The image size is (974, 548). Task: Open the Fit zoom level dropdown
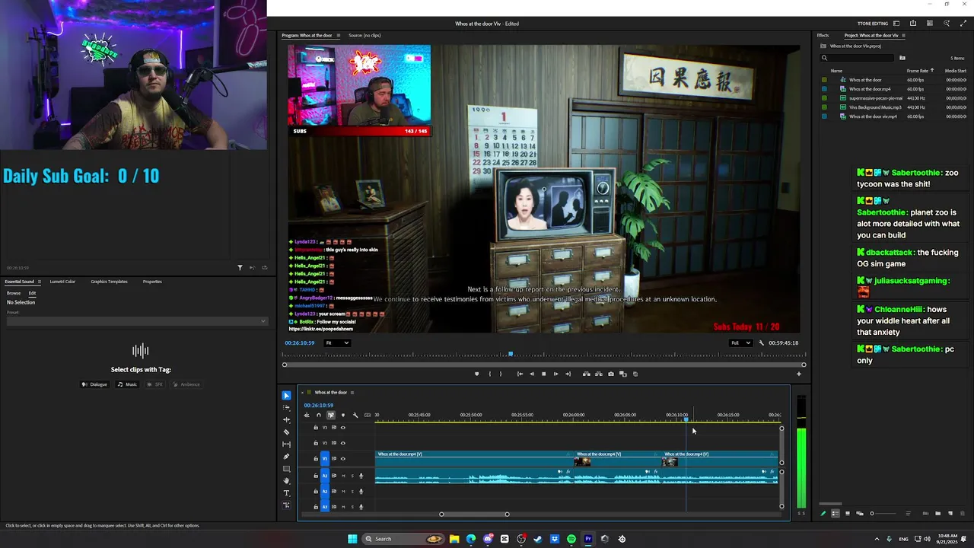pyautogui.click(x=337, y=342)
